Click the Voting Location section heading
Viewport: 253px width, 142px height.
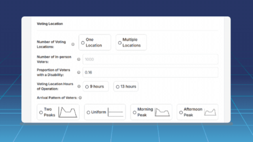50,24
